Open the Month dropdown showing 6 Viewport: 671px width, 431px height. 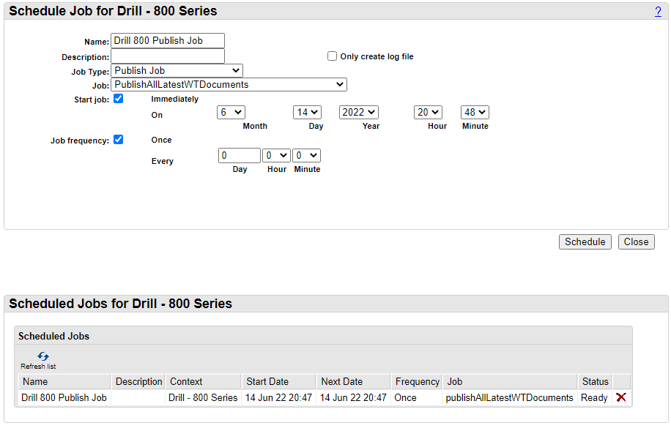point(231,113)
